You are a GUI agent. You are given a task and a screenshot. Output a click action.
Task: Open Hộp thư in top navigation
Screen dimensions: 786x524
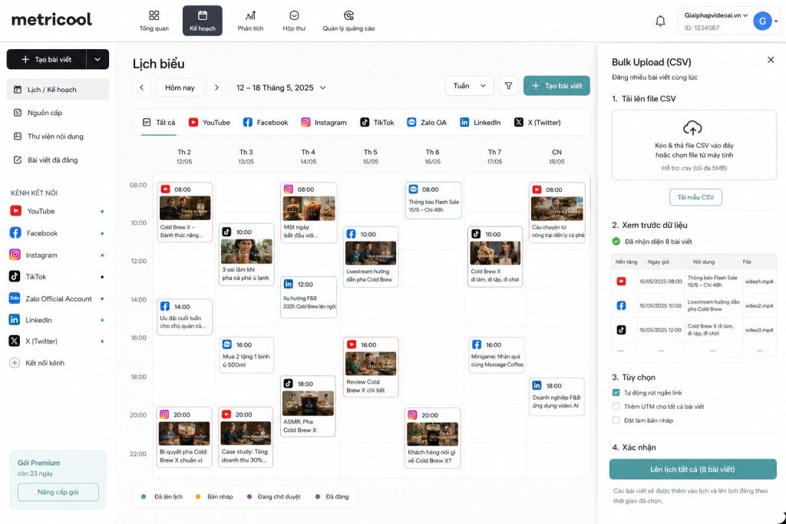(294, 21)
